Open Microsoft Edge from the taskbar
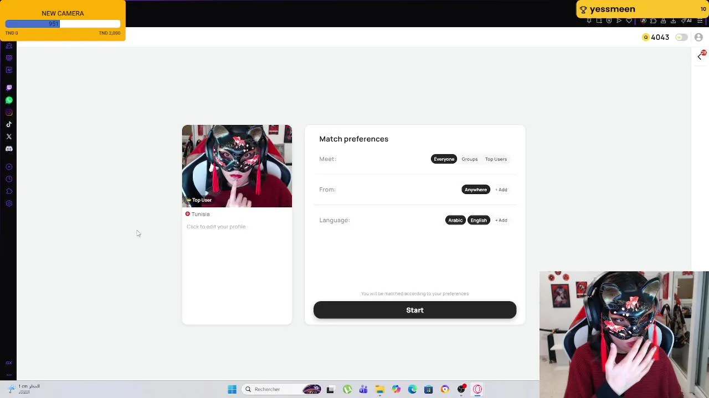 412,389
